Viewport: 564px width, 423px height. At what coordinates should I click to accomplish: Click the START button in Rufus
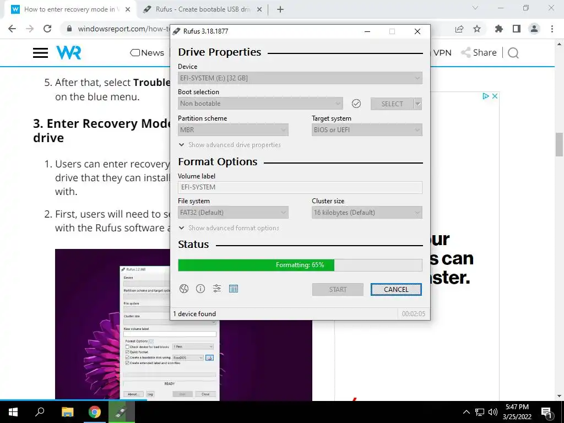[x=338, y=290]
